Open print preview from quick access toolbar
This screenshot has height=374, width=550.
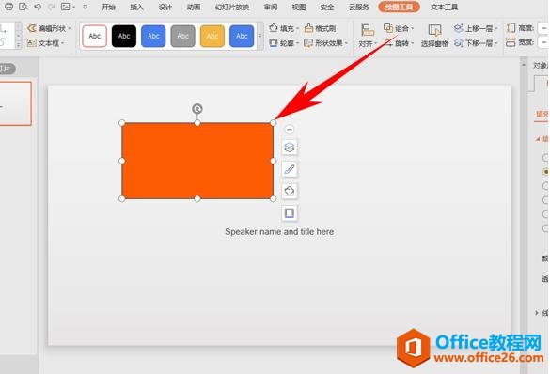tap(24, 7)
